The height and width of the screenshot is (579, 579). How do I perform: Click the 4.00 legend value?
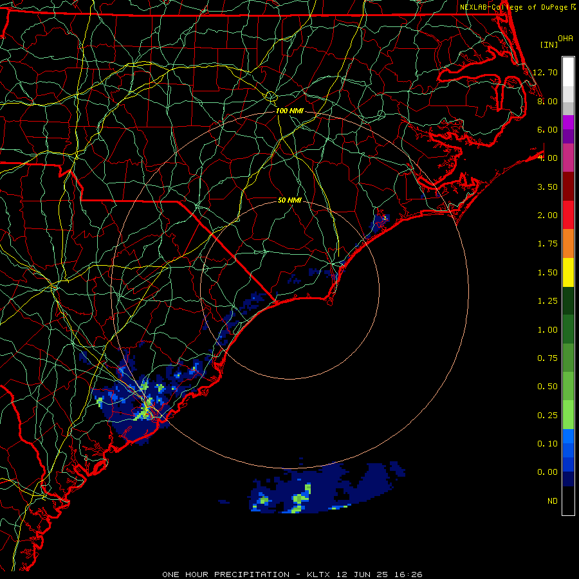547,158
